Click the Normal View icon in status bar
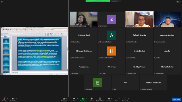Screen dimensions: 182x102 2,74
